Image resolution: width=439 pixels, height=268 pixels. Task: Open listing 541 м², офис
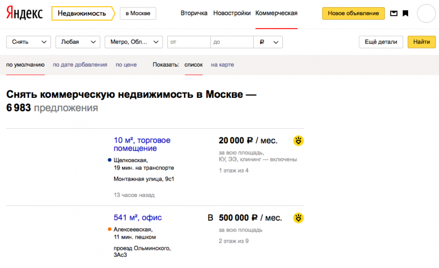(138, 218)
